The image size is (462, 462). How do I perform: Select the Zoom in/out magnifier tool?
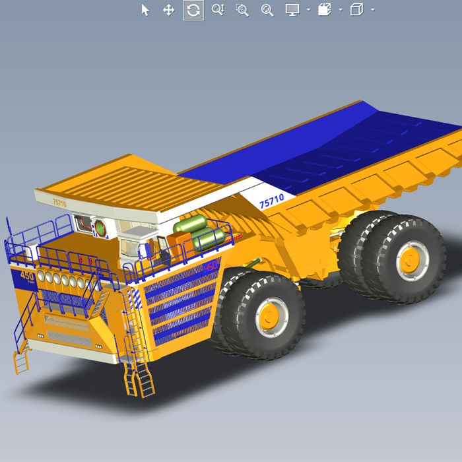click(218, 10)
